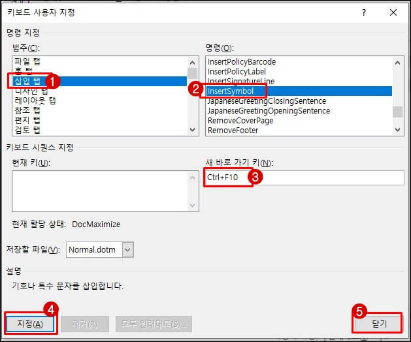This screenshot has height=342, width=411.
Task: Click the current keys list box
Action: coord(105,191)
